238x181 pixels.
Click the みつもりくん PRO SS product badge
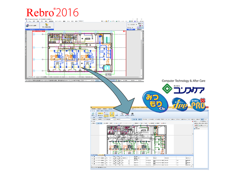[x=198, y=105]
